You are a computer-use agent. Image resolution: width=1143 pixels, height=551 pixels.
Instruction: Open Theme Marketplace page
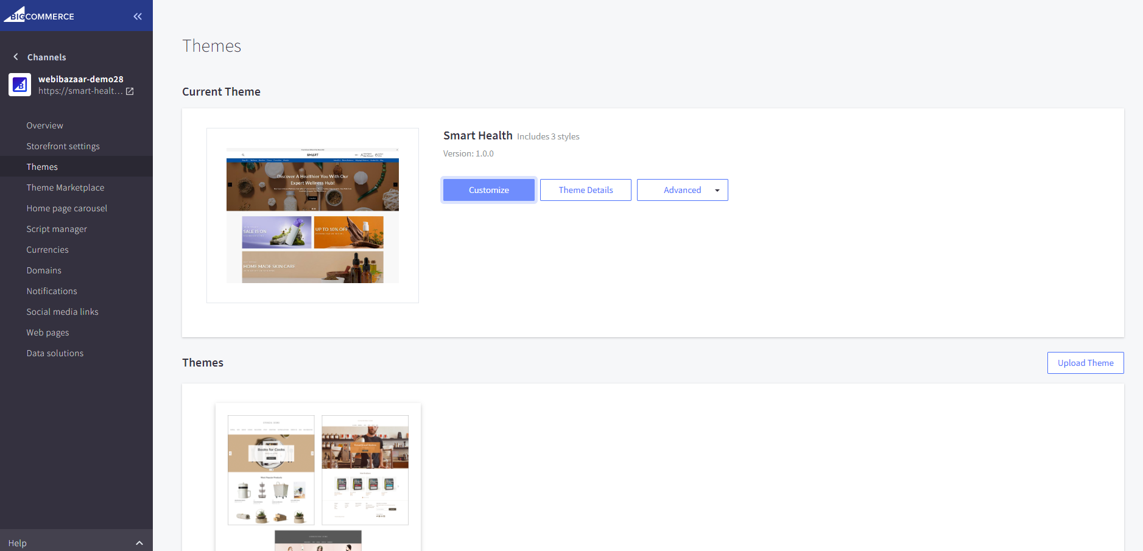65,188
